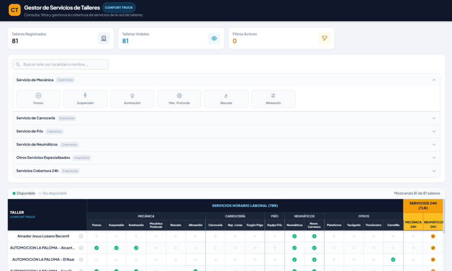452x271 pixels.
Task: Click Iluminación check for LA PALOMA - Alcant...
Action: [x=136, y=248]
